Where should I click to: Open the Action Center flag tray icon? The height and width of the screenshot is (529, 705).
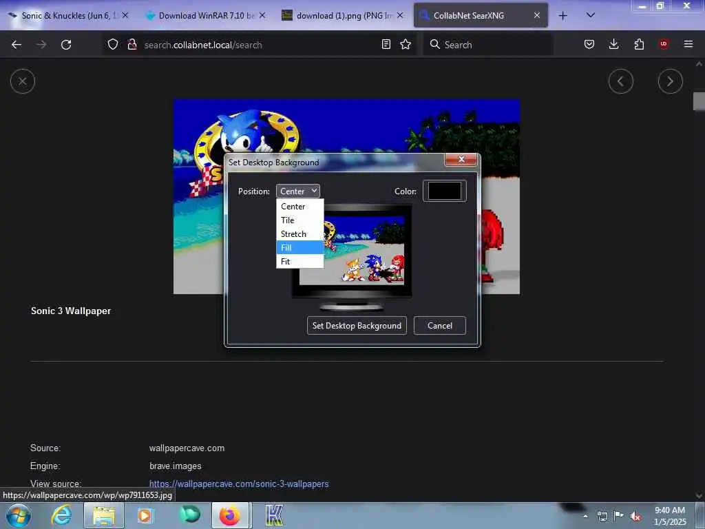(x=619, y=516)
